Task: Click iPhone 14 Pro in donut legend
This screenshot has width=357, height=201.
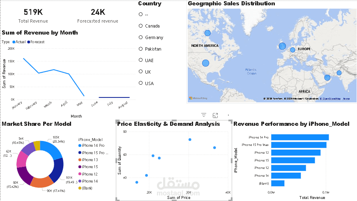Action: coord(91,146)
